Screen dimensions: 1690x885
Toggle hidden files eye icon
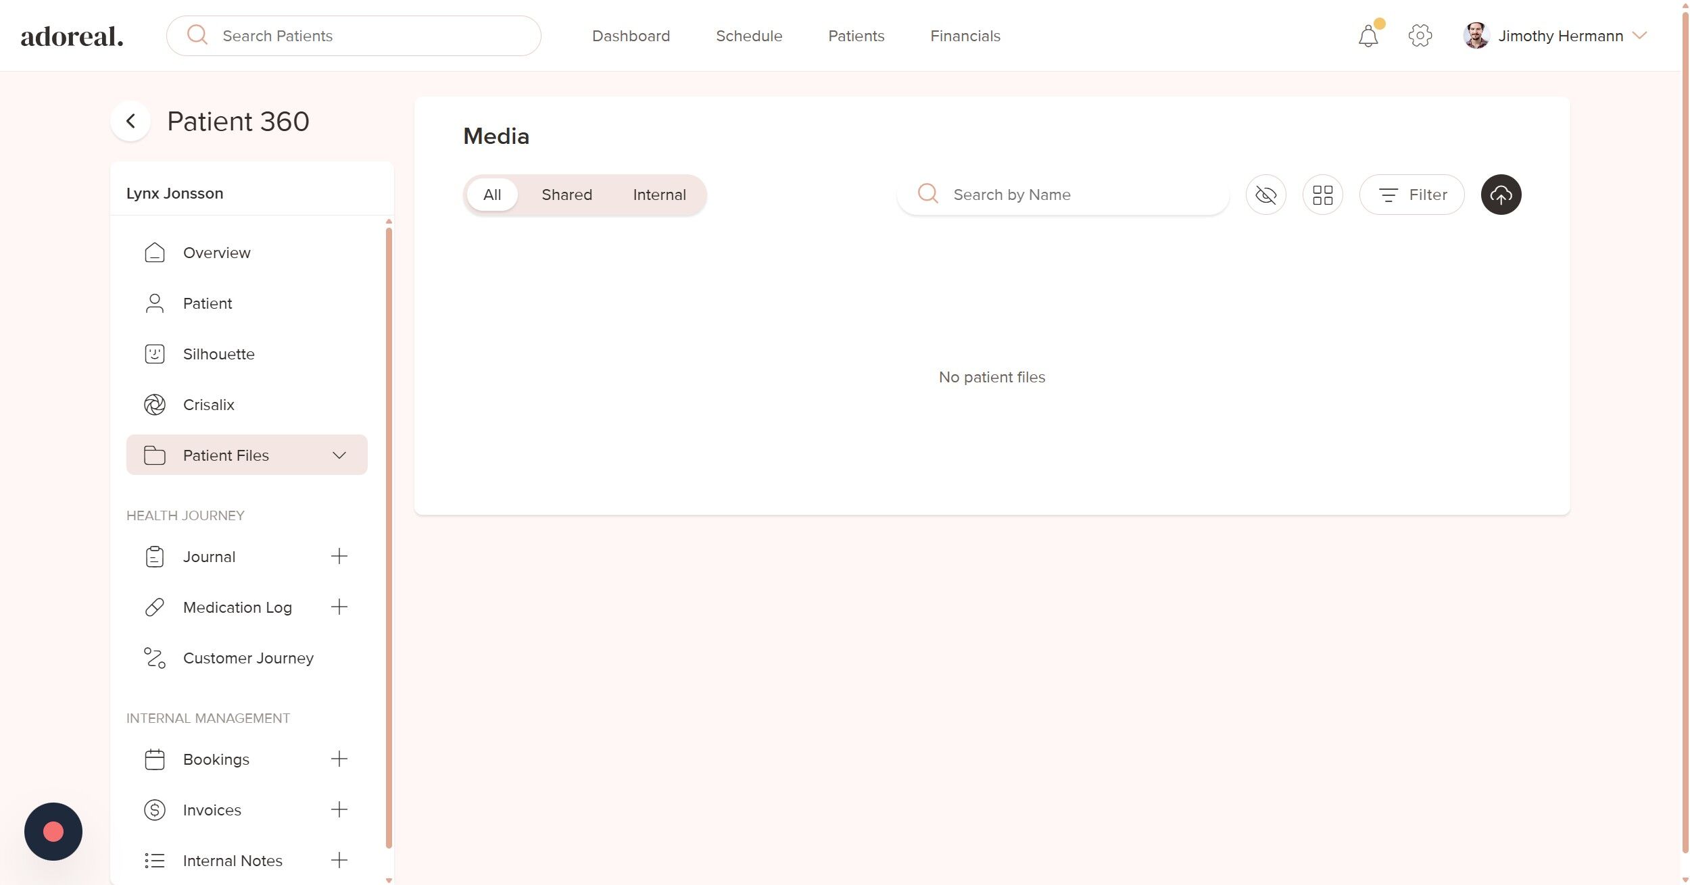pyautogui.click(x=1265, y=195)
